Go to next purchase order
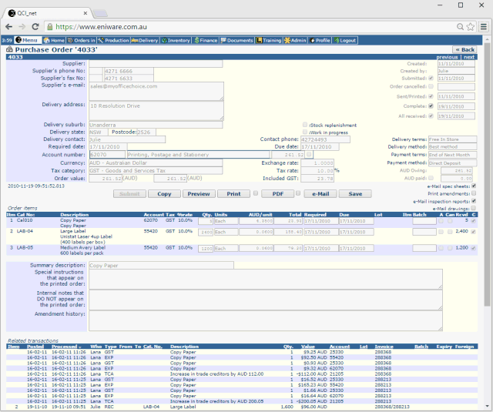 point(469,57)
